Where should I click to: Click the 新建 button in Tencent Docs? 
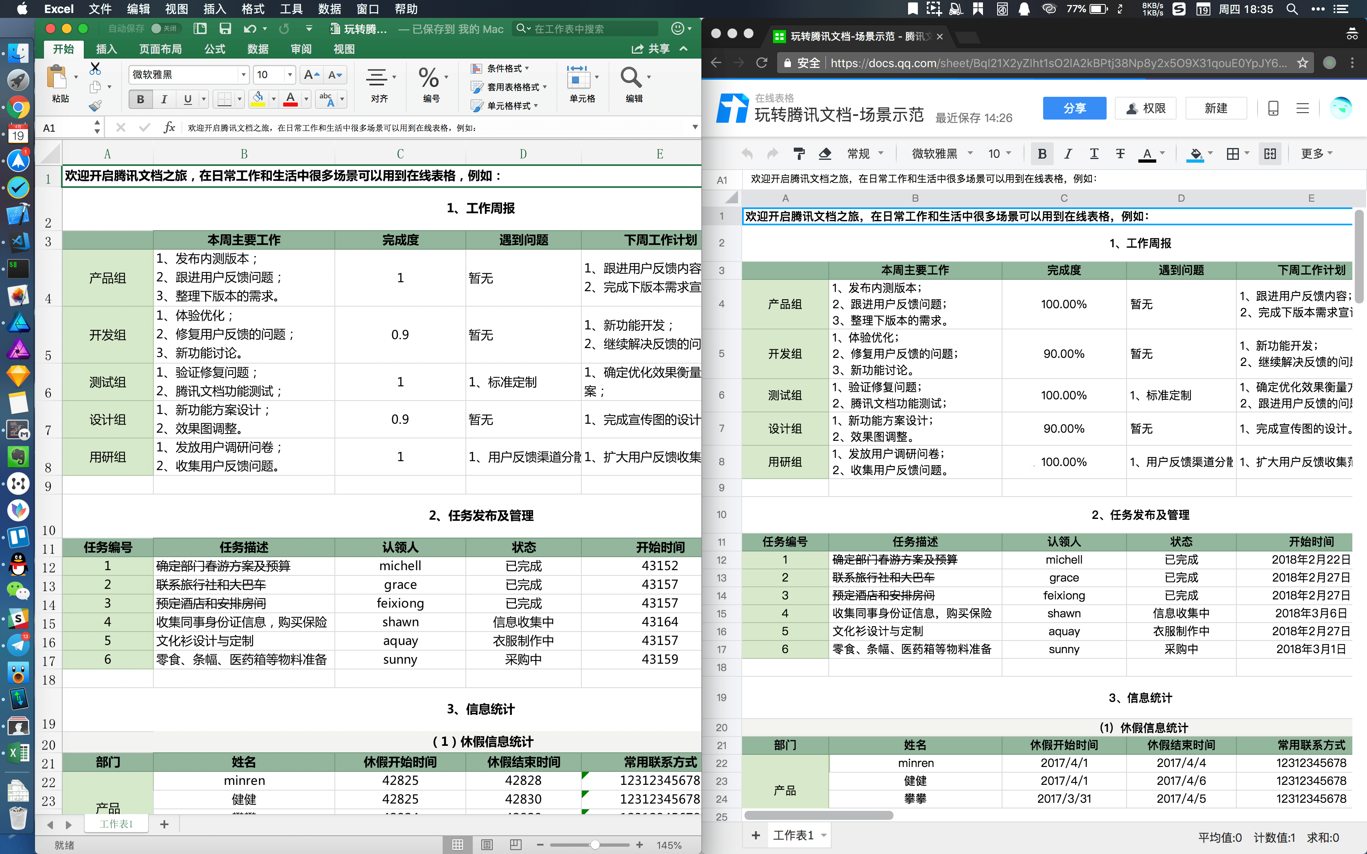pos(1216,108)
